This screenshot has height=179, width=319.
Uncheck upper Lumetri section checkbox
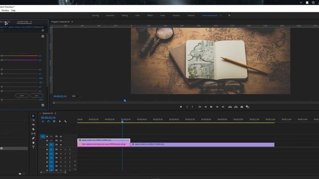coord(43,36)
